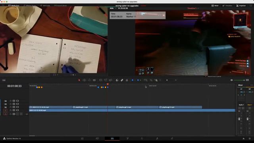This screenshot has width=254, height=143.
Task: Switch to the Fairlight page
Action: click(x=157, y=139)
